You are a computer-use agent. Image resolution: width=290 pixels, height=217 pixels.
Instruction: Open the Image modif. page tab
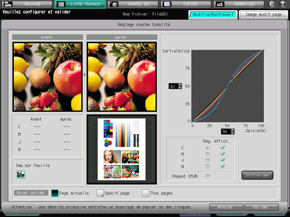coord(264,15)
